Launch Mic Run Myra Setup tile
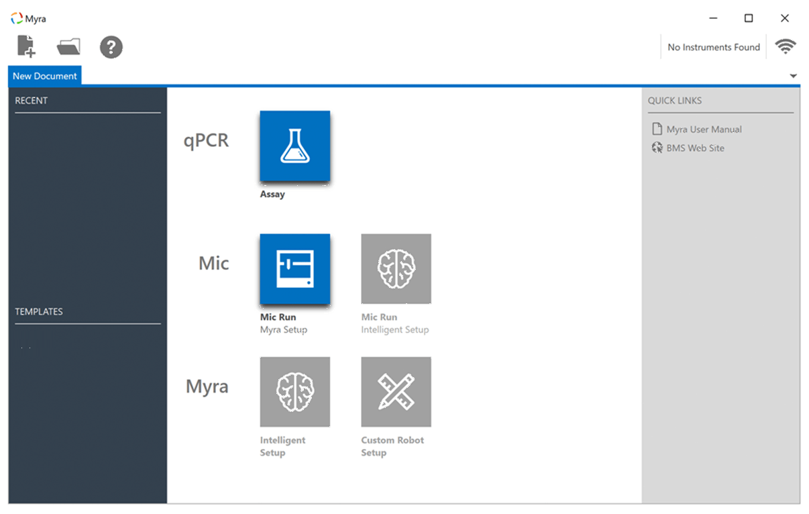The height and width of the screenshot is (514, 809). (x=294, y=269)
